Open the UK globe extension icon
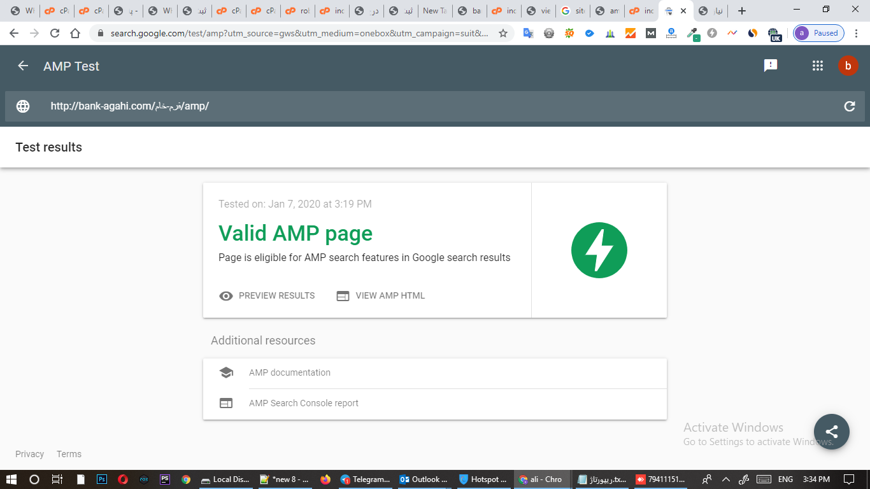This screenshot has height=489, width=870. pos(774,34)
